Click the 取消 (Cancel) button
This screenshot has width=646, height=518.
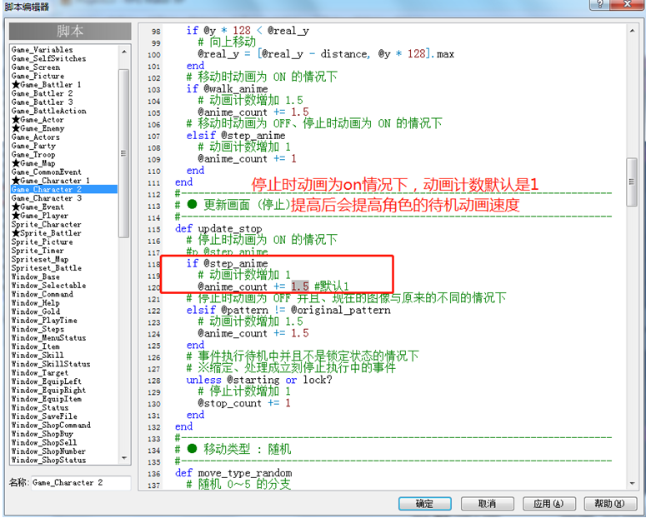click(x=488, y=504)
